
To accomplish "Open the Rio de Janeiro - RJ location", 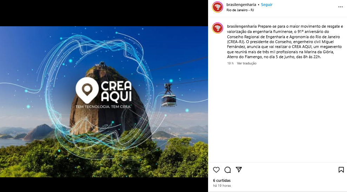I will tap(240, 10).
